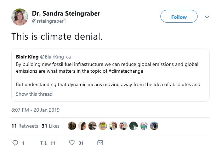Click the last liker avatar in the row
222x151 pixels.
click(x=154, y=126)
